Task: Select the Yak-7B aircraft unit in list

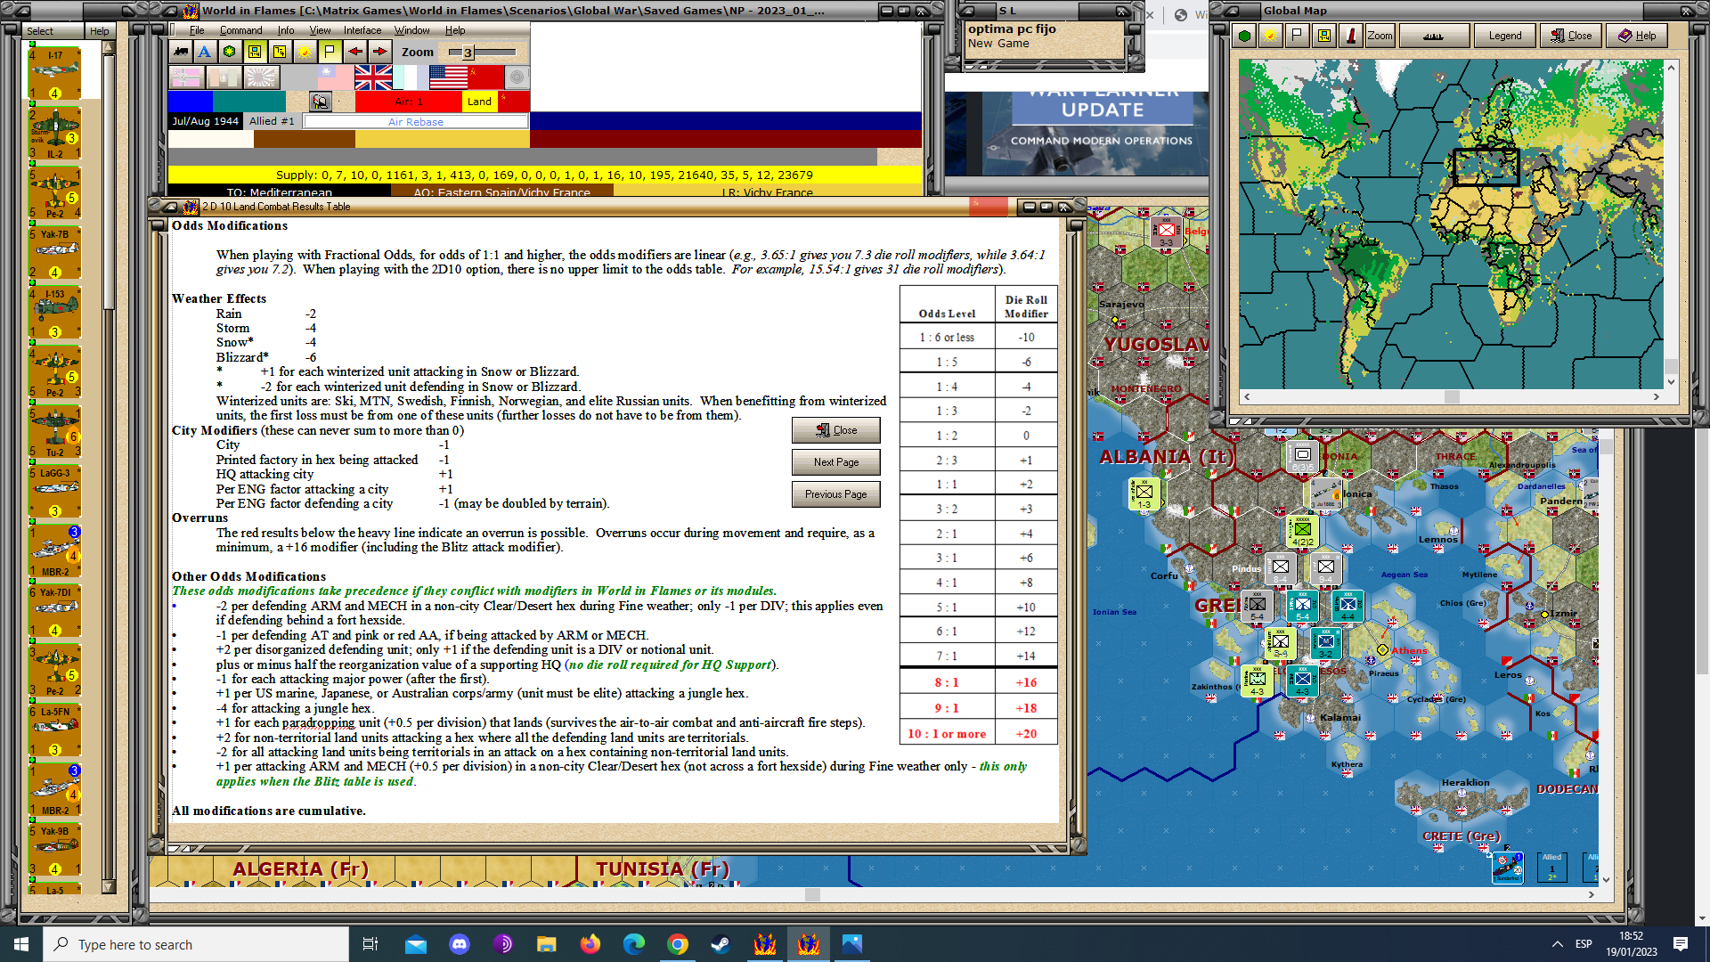Action: (x=55, y=253)
